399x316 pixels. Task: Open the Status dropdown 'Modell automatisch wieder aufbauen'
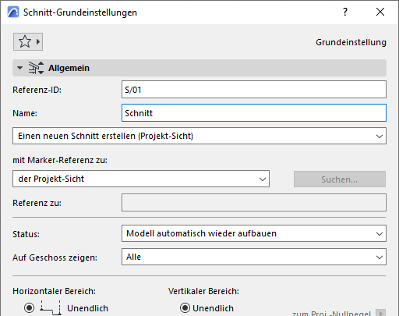pyautogui.click(x=254, y=233)
